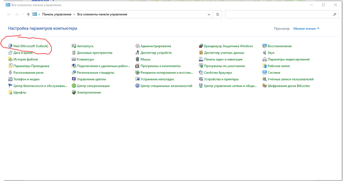Expand the address bar history dropdown arrow

click(210, 15)
